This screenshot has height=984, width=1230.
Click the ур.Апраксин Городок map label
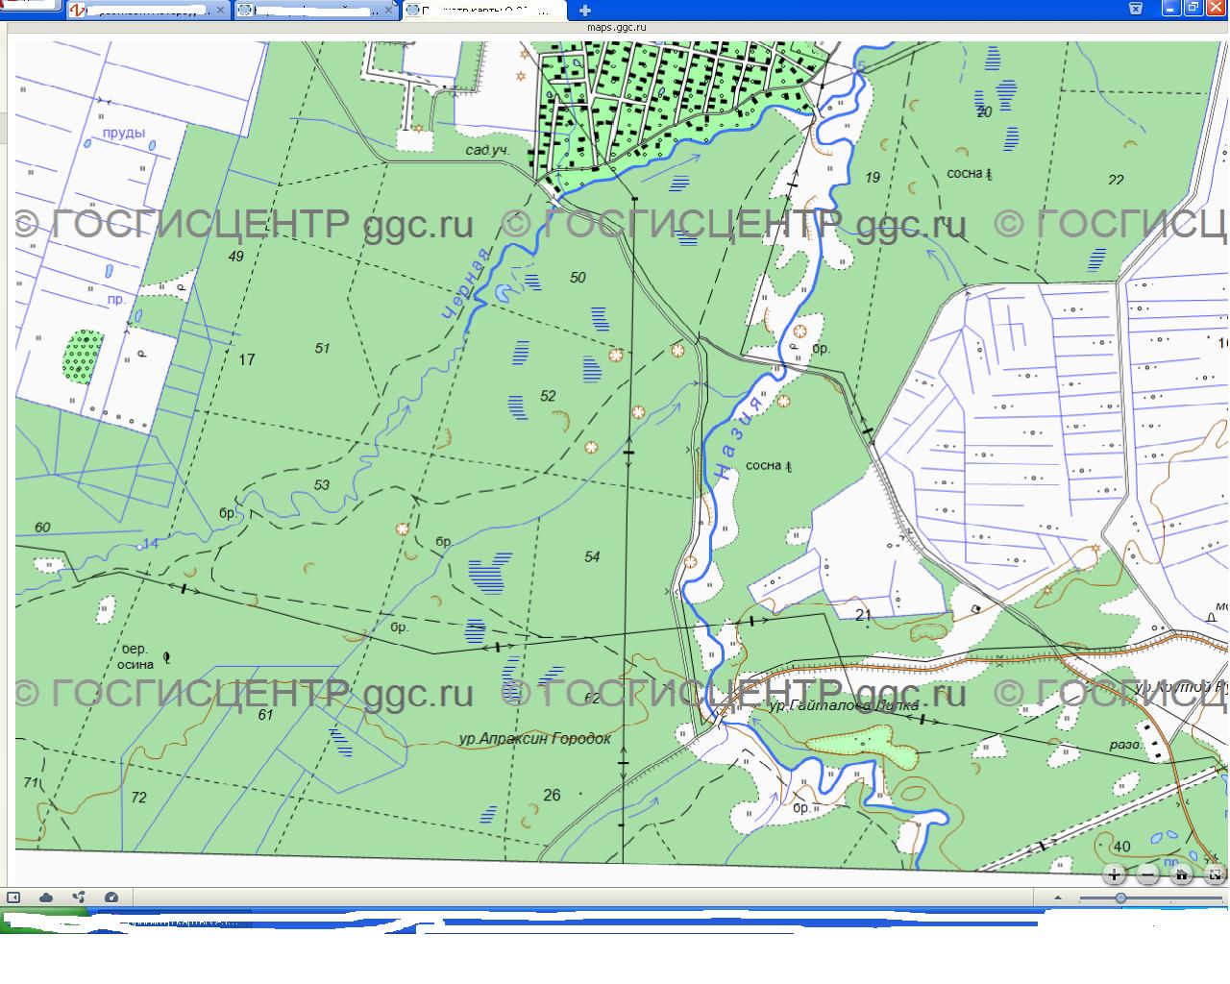pyautogui.click(x=534, y=739)
